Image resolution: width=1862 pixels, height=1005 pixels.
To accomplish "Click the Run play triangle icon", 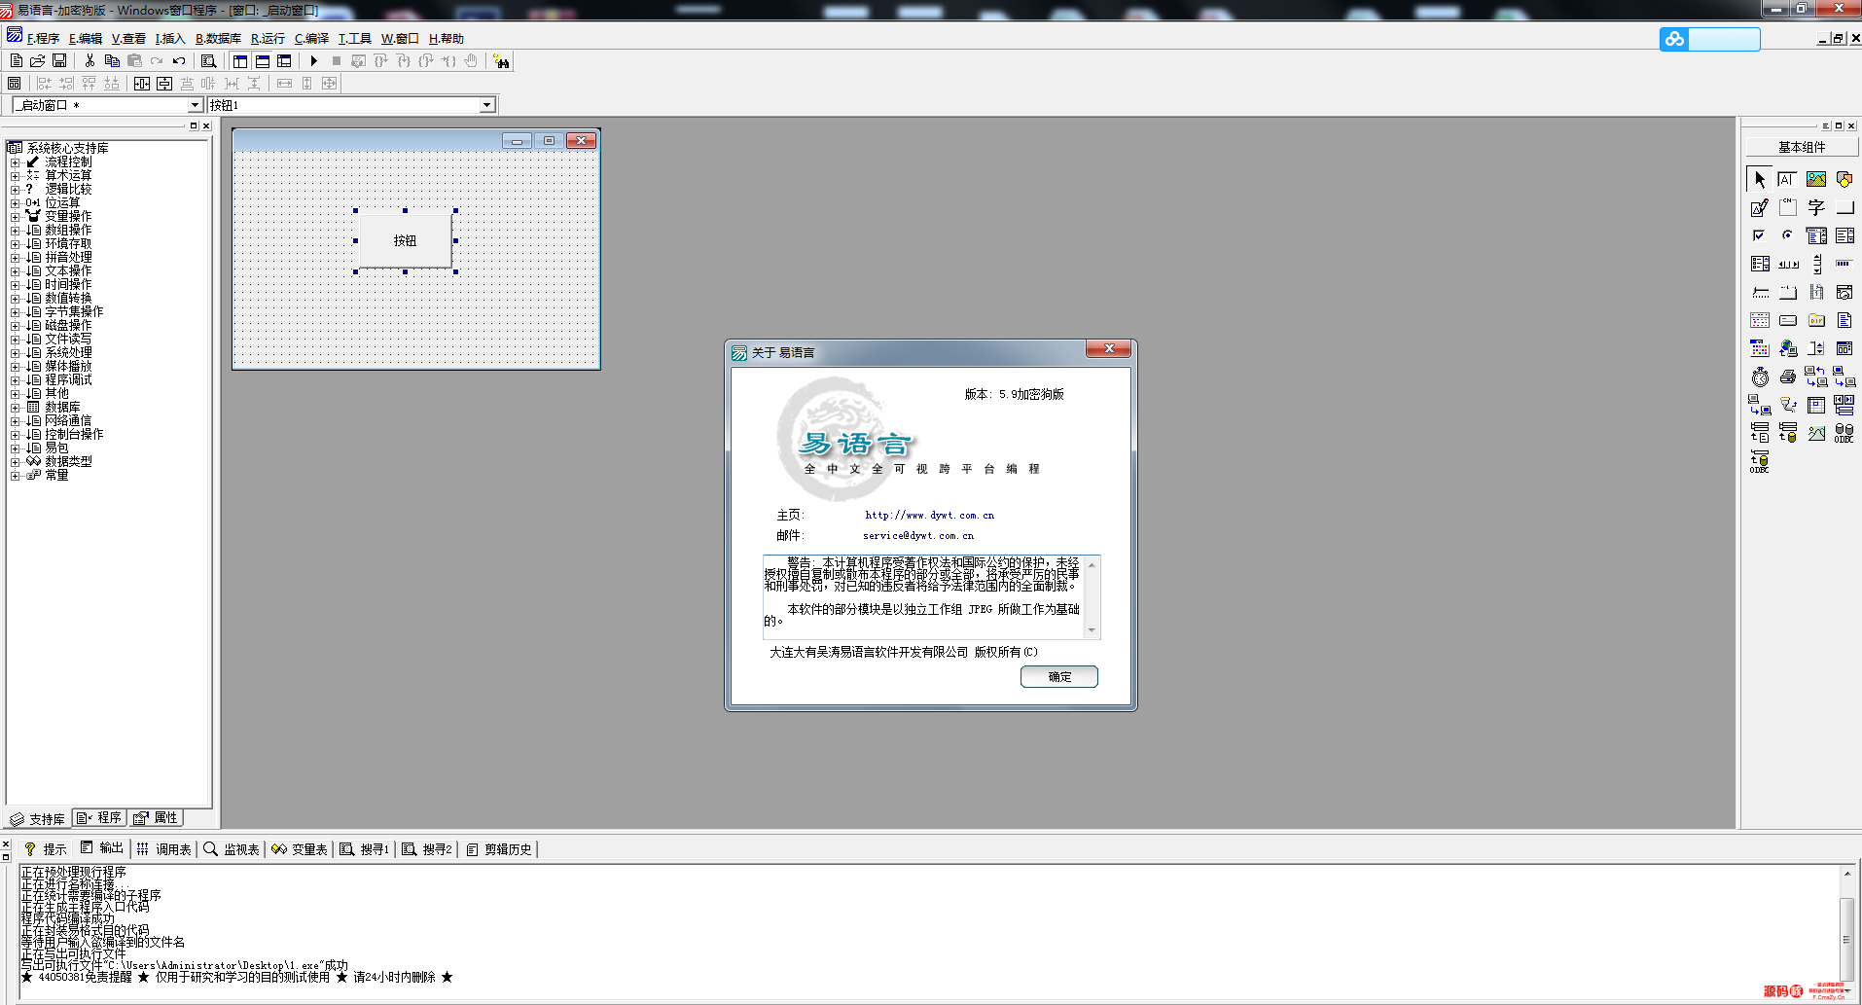I will pos(314,60).
